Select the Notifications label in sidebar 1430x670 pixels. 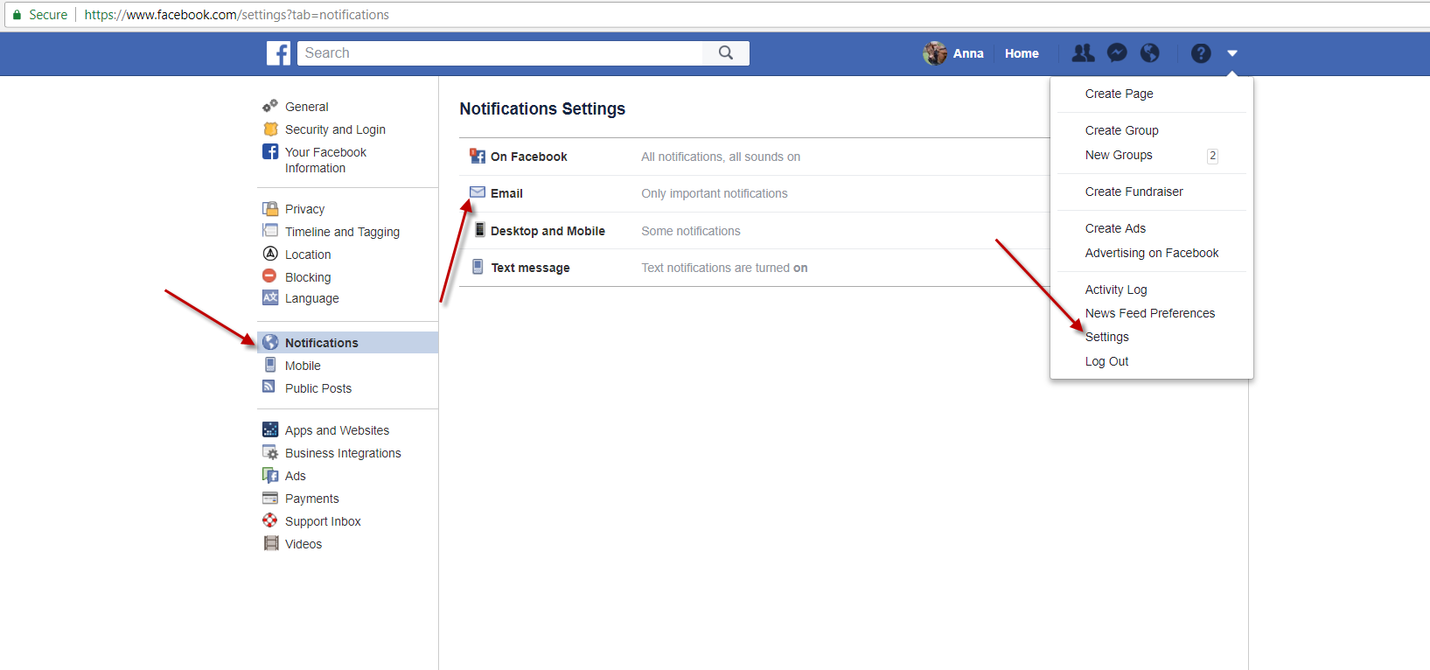(322, 343)
